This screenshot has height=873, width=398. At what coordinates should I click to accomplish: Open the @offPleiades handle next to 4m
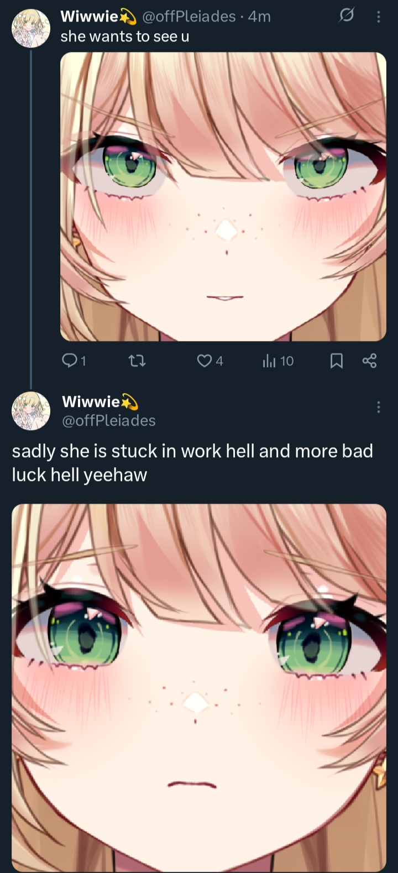tap(189, 17)
